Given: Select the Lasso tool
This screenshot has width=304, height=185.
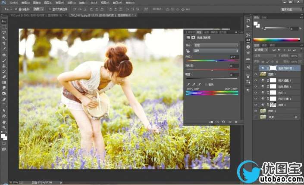Looking at the screenshot, I should pyautogui.click(x=4, y=32).
